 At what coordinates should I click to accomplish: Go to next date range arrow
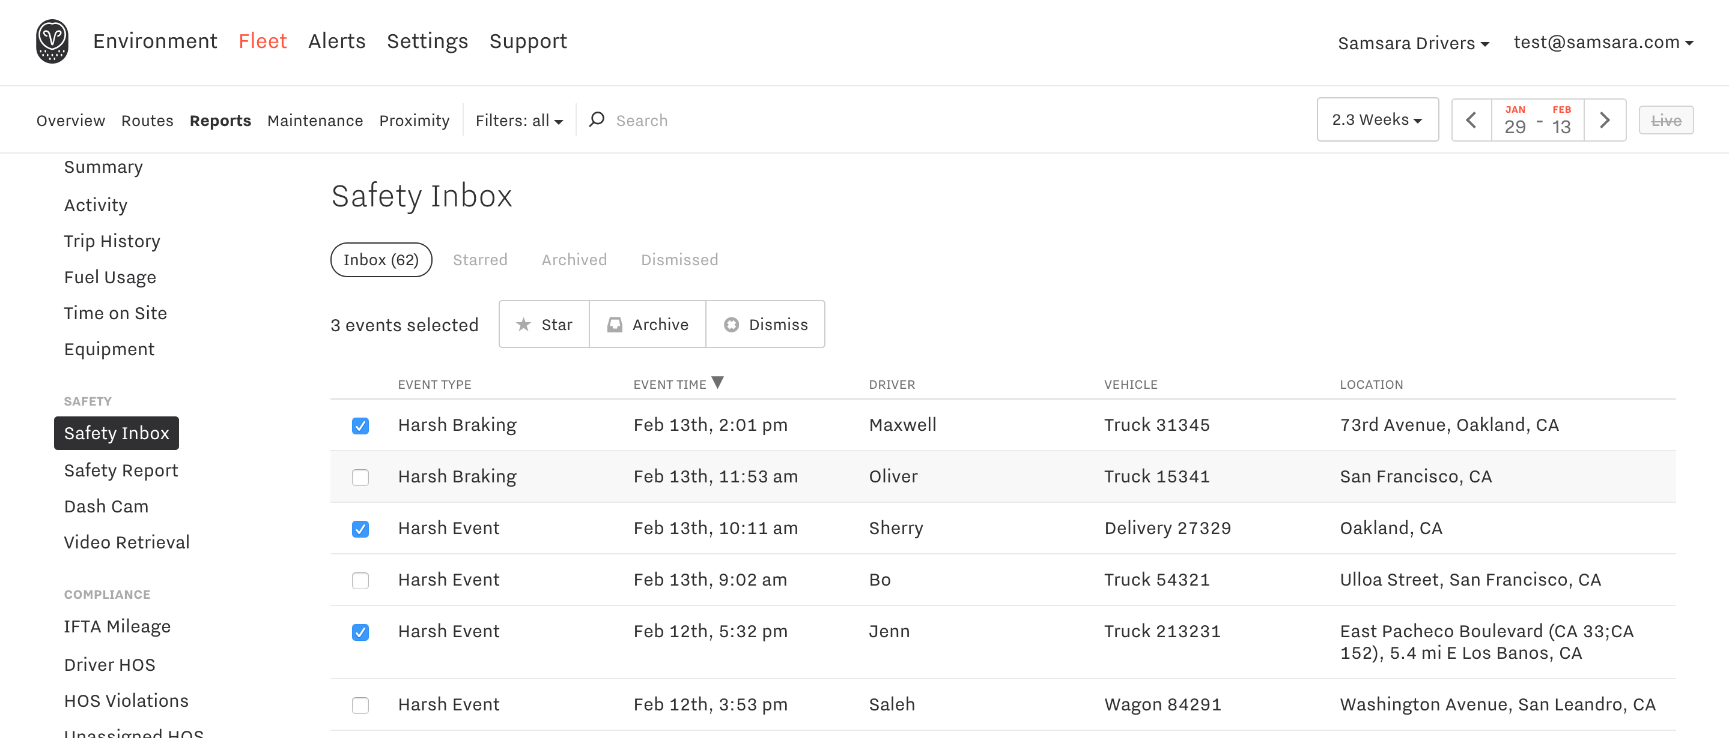point(1604,120)
